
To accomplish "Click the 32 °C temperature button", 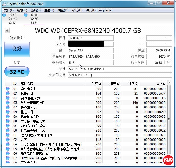I will tap(17, 72).
